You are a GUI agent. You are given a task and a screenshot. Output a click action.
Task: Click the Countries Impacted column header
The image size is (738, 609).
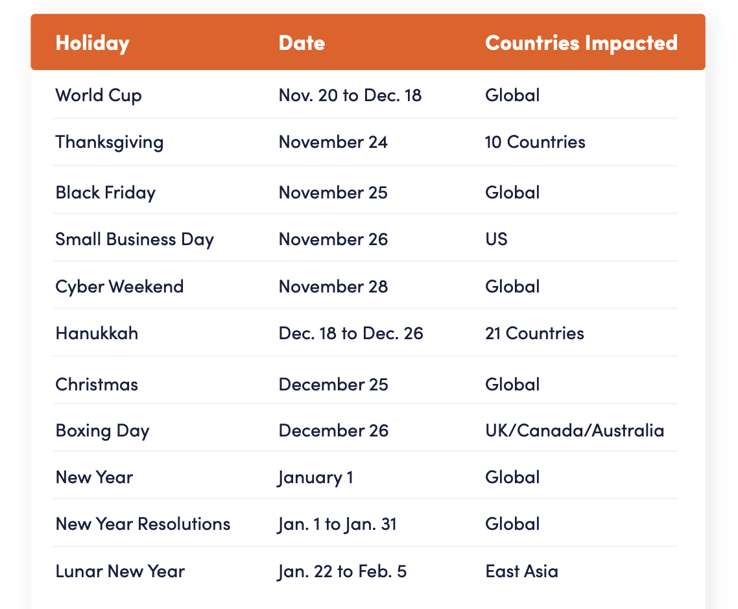[x=581, y=43]
